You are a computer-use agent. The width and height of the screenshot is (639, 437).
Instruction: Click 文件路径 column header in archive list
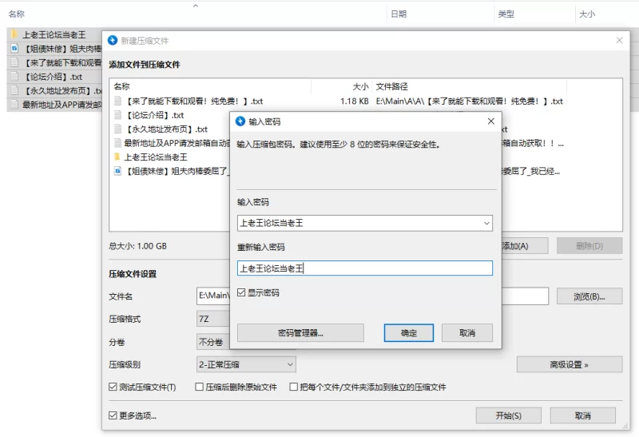tap(391, 86)
